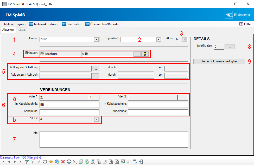The width and height of the screenshot is (254, 165).
Task: Click the Kabelalias field under Ader 2
Action: (158, 112)
